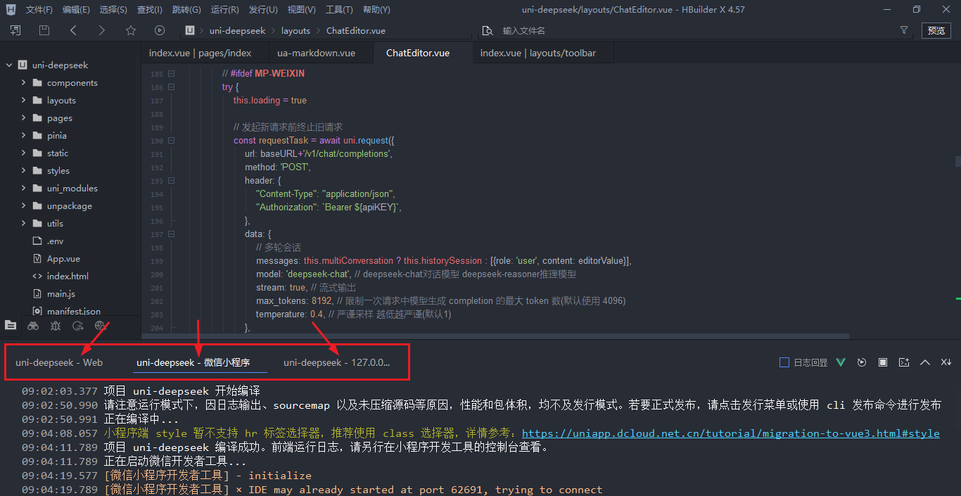Expand the unpackage folder
Screen dimensions: 961x496
pyautogui.click(x=23, y=205)
